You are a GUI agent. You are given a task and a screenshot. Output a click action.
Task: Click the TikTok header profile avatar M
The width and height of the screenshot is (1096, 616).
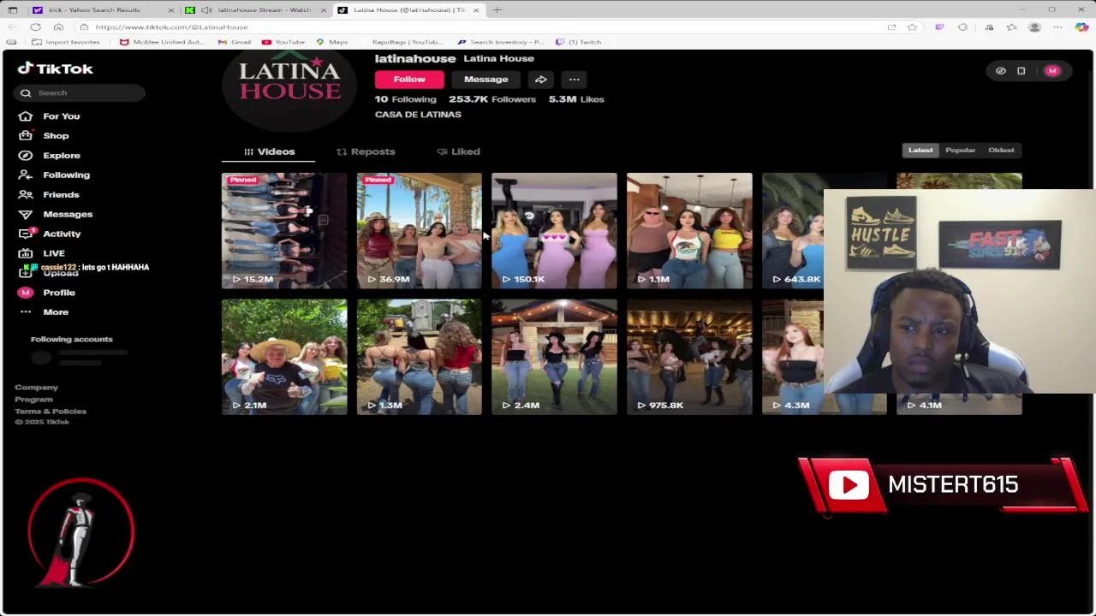[x=1052, y=71]
